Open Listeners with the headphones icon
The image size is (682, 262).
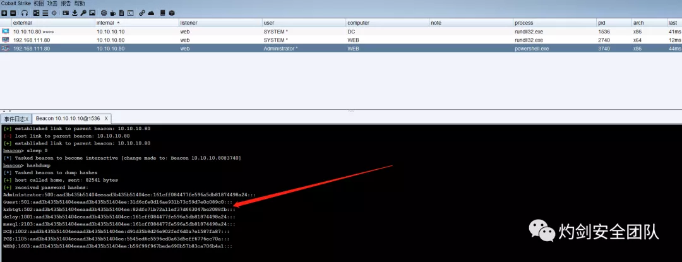[25, 13]
